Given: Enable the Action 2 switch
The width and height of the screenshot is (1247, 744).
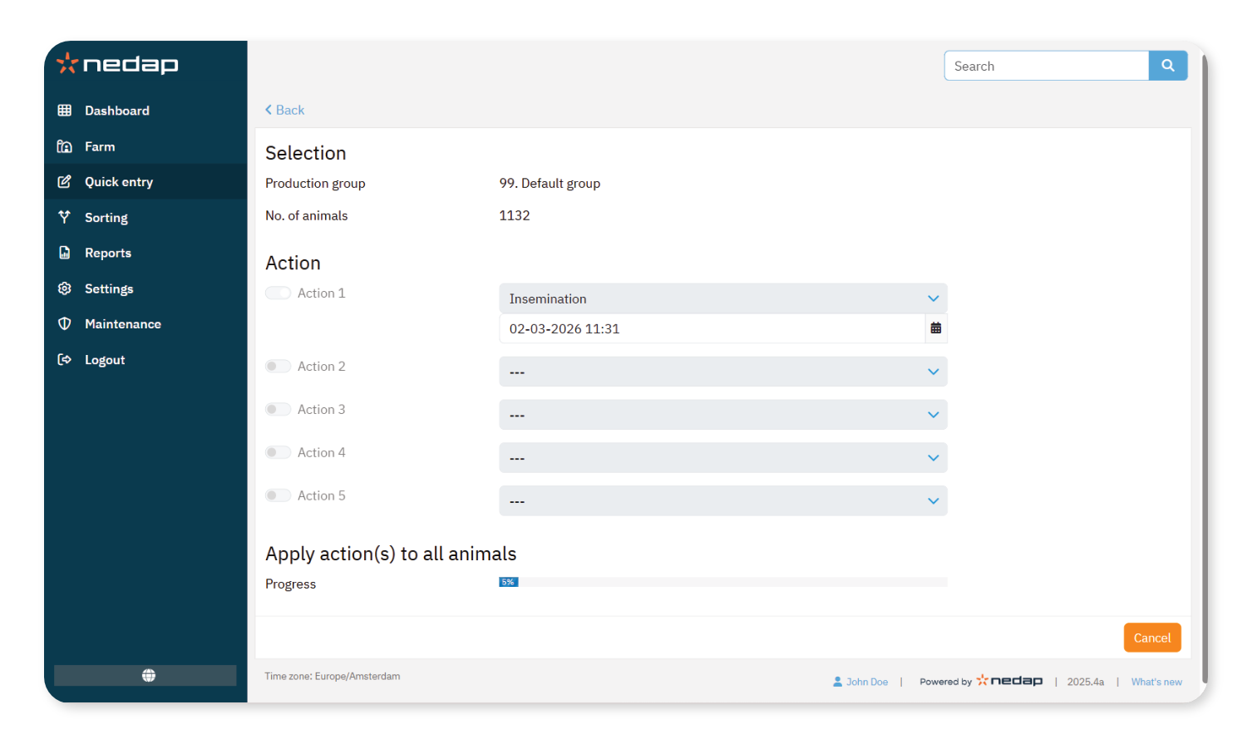Looking at the screenshot, I should pyautogui.click(x=278, y=367).
